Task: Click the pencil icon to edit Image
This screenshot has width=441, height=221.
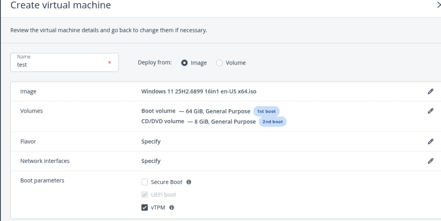Action: point(430,92)
